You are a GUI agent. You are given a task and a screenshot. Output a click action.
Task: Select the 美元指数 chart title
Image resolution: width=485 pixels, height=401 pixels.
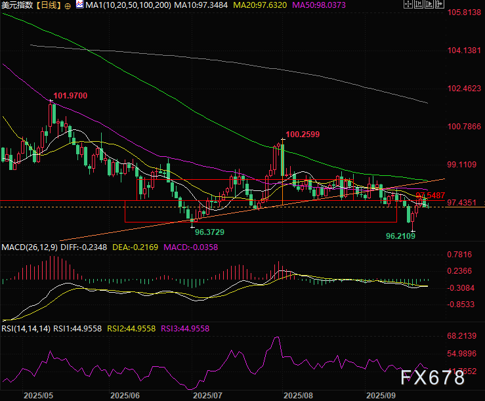point(17,5)
